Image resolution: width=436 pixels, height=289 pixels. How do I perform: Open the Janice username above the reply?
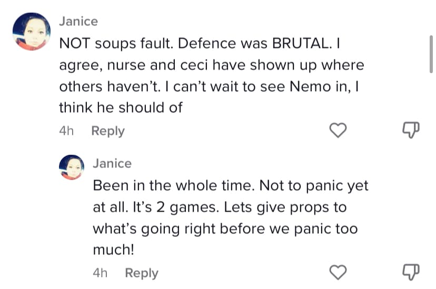point(112,163)
